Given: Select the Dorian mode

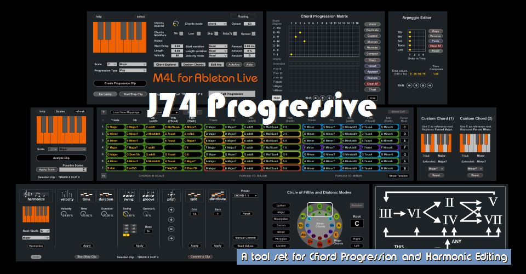Looking at the screenshot, I should click(x=281, y=226).
